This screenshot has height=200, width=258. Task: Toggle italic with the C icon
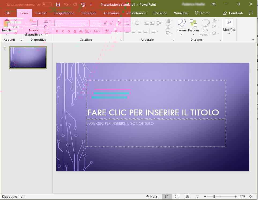(x=63, y=31)
